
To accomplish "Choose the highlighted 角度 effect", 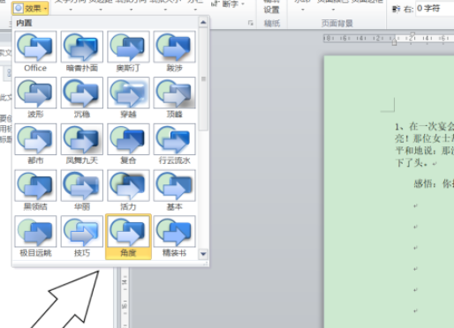I will pyautogui.click(x=128, y=237).
